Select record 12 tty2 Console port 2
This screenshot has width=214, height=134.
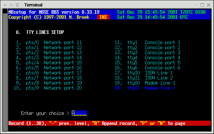(148, 48)
